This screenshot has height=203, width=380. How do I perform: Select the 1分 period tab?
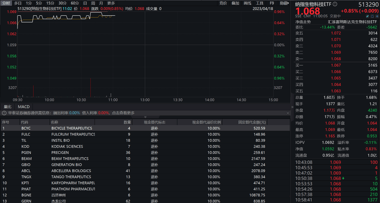coord(29,3)
